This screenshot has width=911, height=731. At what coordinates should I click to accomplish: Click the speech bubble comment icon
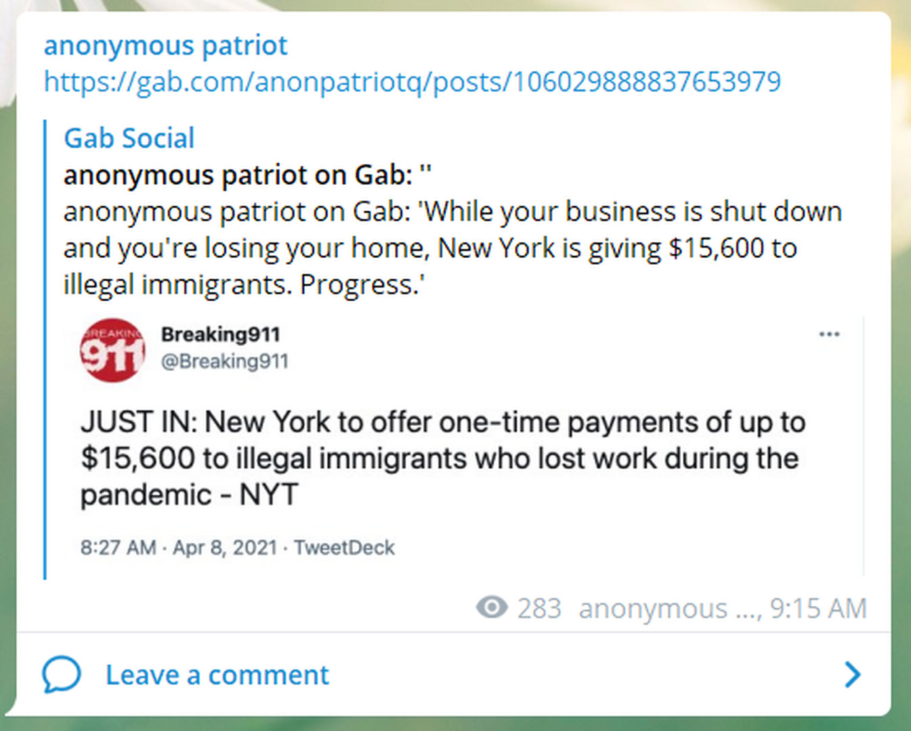62,674
